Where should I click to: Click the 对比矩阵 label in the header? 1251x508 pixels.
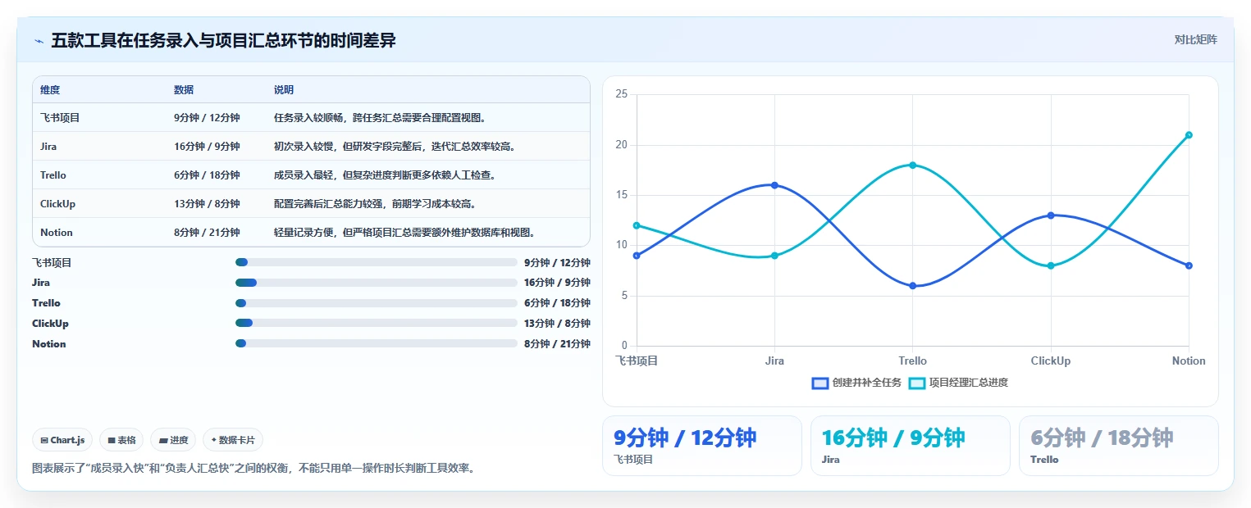pos(1195,39)
